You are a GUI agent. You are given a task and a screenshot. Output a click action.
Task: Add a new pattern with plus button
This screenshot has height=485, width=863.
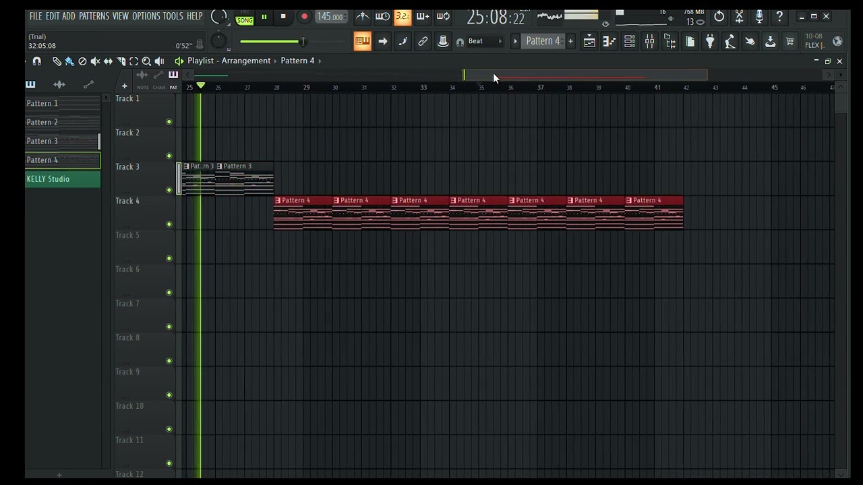point(570,42)
